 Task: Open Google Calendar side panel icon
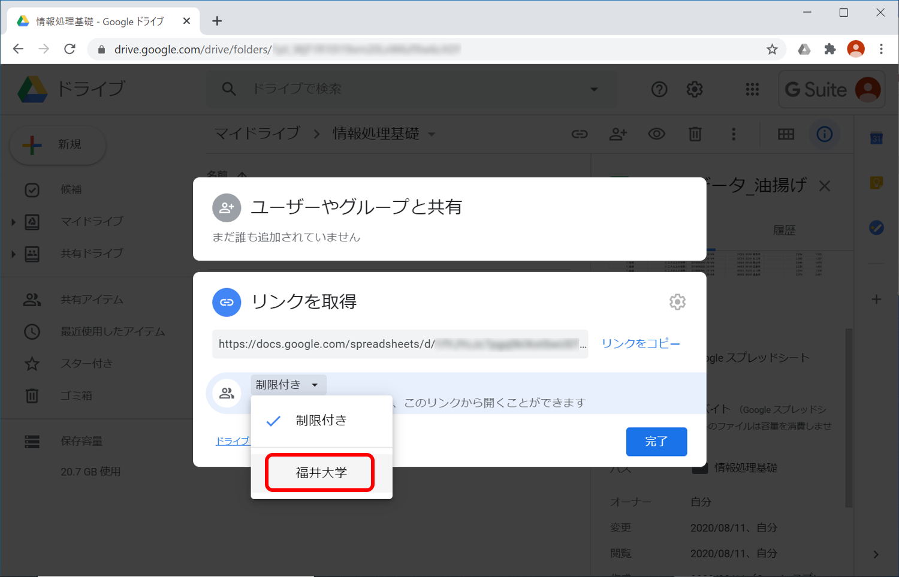click(x=876, y=138)
